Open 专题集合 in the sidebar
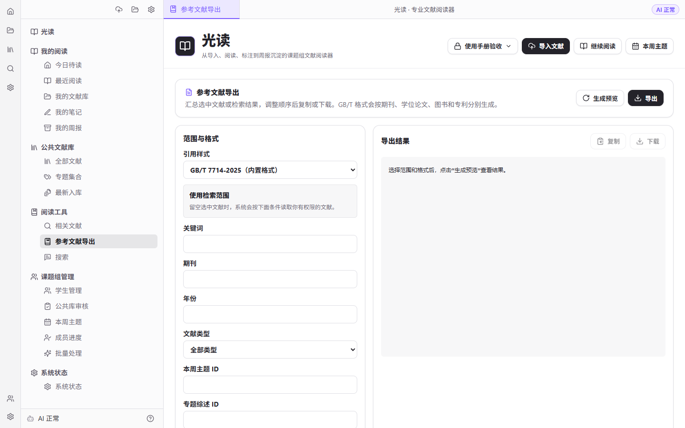The image size is (685, 428). (98, 177)
